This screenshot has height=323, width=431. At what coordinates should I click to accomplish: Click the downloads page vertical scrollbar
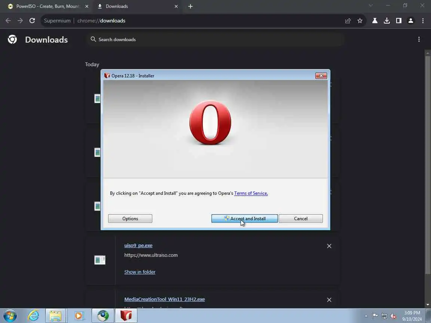[x=427, y=165]
